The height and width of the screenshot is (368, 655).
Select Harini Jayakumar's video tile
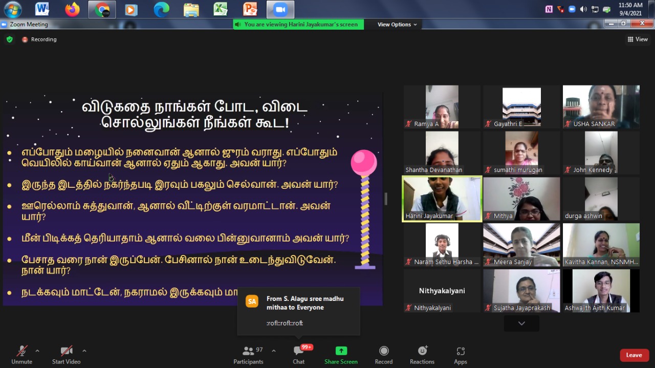point(442,199)
